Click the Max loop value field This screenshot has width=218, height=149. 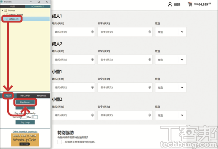[x=35, y=117]
